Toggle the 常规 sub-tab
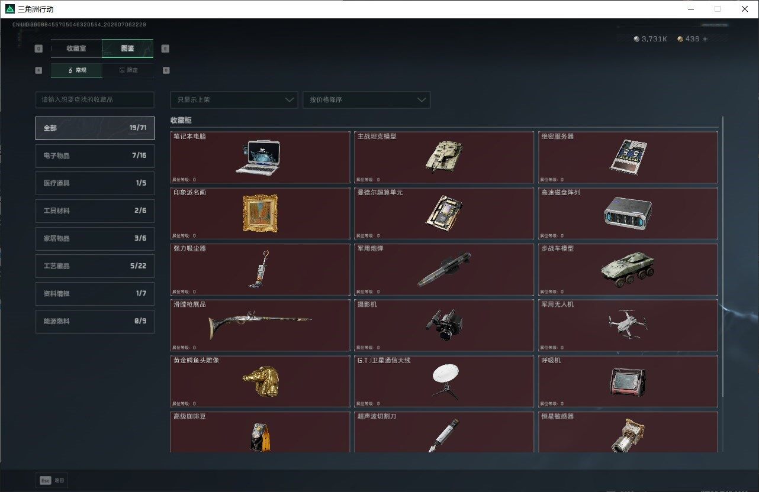Image resolution: width=759 pixels, height=492 pixels. click(x=76, y=70)
